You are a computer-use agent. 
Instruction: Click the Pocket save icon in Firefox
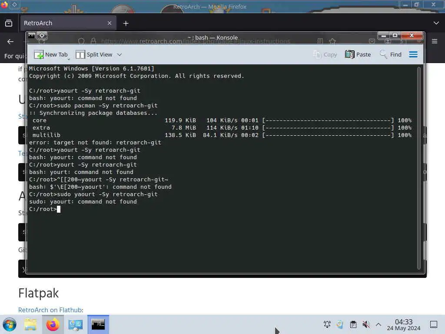(x=372, y=41)
